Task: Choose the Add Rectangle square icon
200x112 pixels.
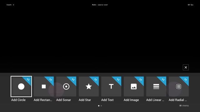Action: (44, 86)
